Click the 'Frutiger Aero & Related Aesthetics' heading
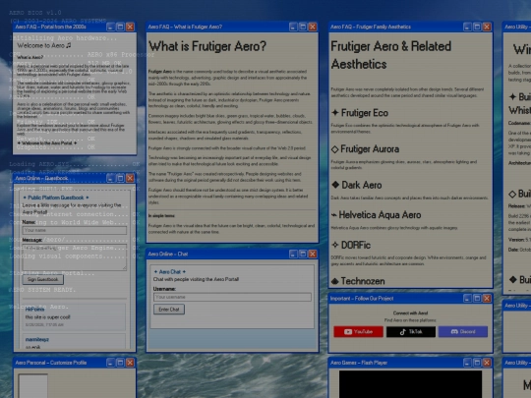 [391, 55]
